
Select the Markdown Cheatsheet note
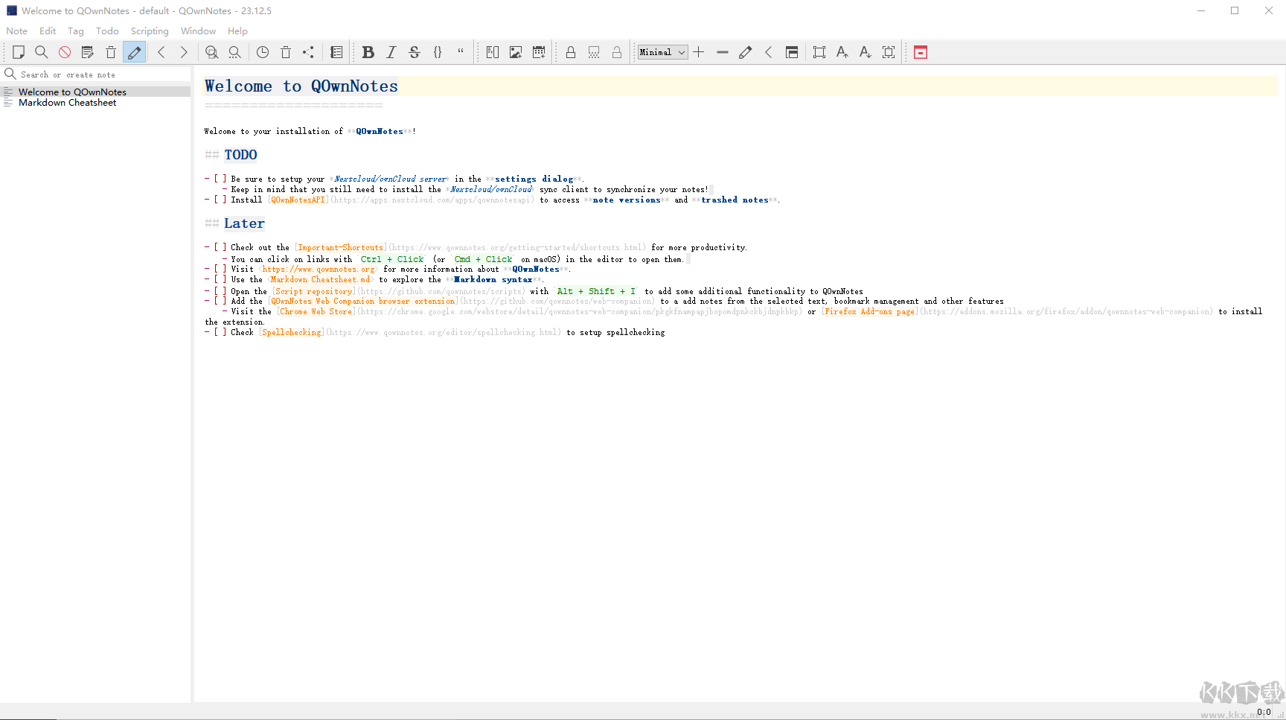click(x=97, y=103)
